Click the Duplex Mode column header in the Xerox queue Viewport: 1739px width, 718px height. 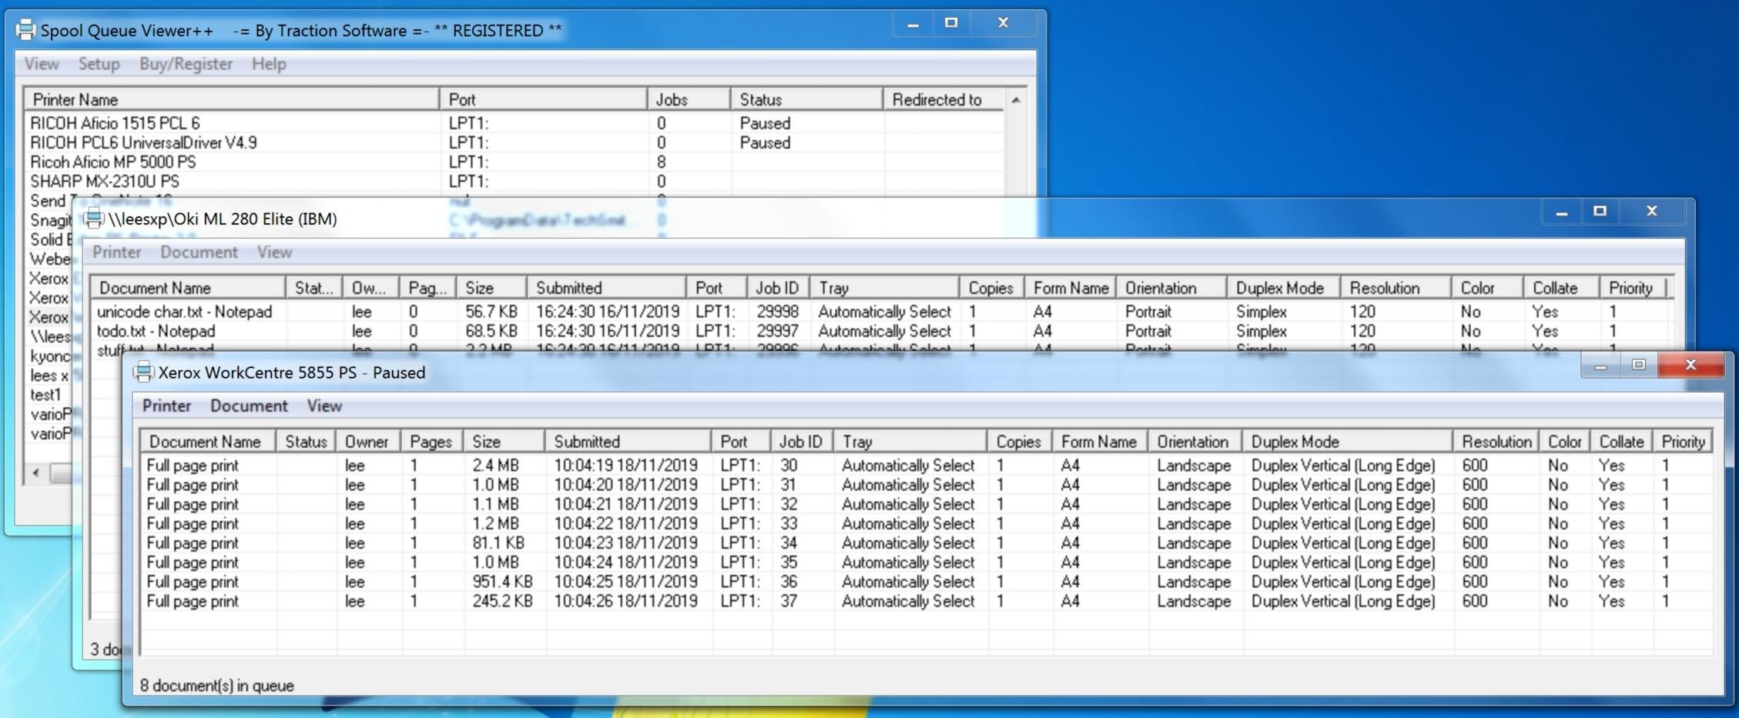coord(1297,441)
